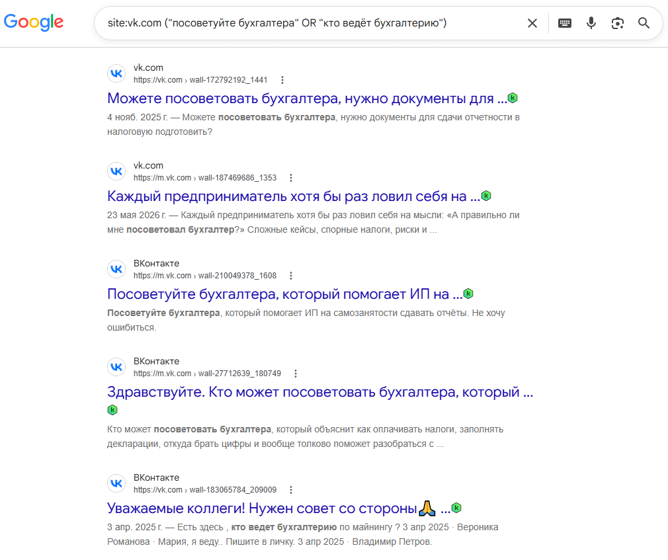Open search by image camera icon
Image resolution: width=668 pixels, height=560 pixels.
click(617, 23)
